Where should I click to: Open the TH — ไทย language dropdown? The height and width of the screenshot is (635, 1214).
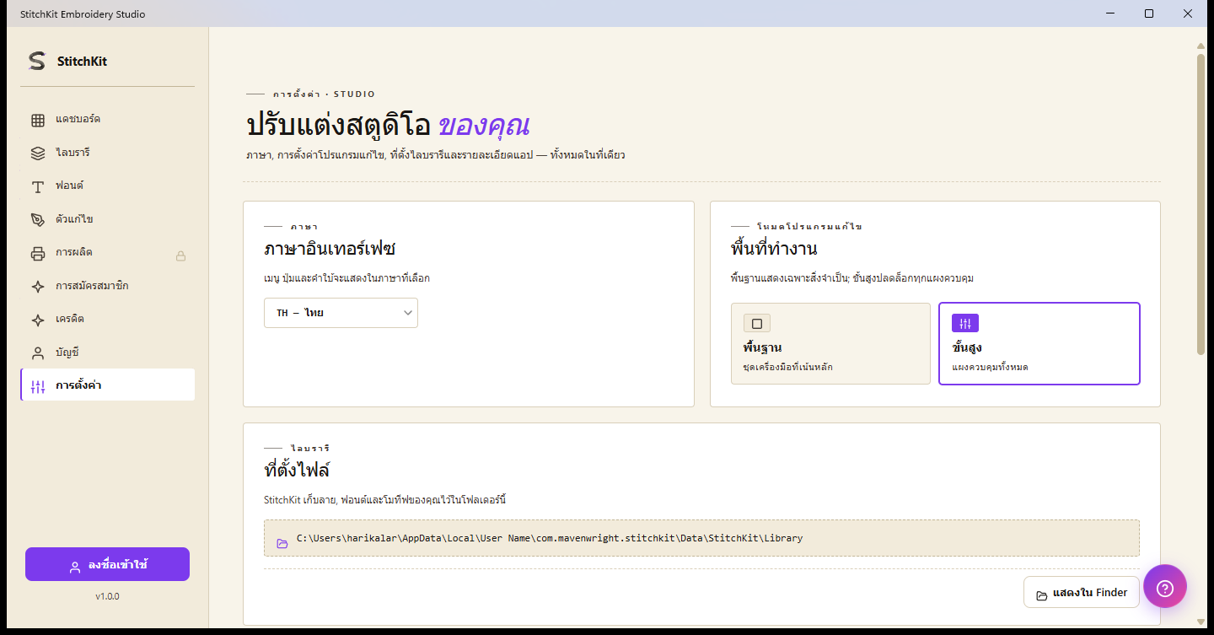[341, 313]
